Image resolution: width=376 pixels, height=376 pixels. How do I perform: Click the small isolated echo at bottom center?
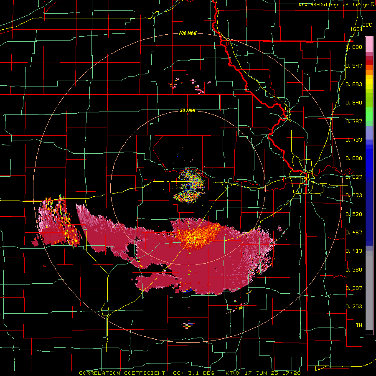(188, 325)
